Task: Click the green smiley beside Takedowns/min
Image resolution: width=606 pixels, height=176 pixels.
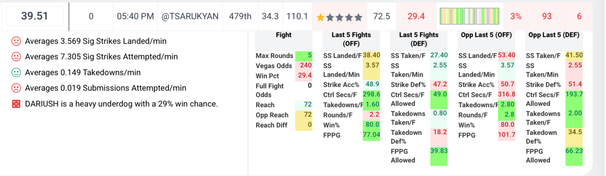Action: tap(16, 73)
